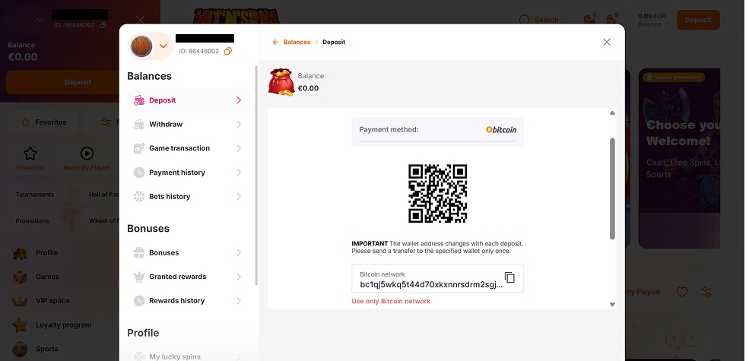Open the Withdraw section

tap(189, 124)
